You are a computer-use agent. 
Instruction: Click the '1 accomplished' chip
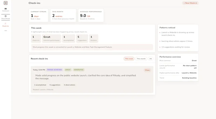pos(40,85)
